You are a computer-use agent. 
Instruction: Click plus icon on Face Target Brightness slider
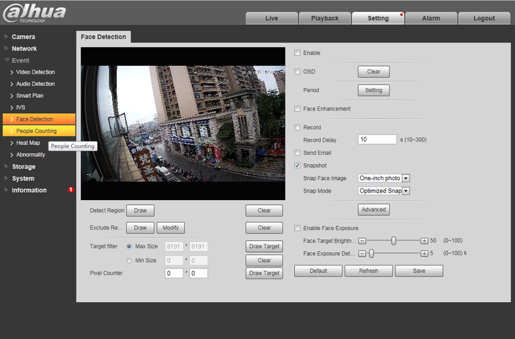424,241
